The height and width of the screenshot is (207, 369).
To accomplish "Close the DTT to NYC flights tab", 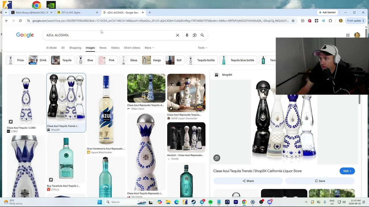I will (x=97, y=12).
